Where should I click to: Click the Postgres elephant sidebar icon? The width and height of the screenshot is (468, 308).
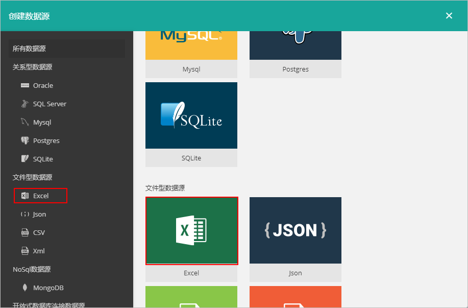(25, 140)
